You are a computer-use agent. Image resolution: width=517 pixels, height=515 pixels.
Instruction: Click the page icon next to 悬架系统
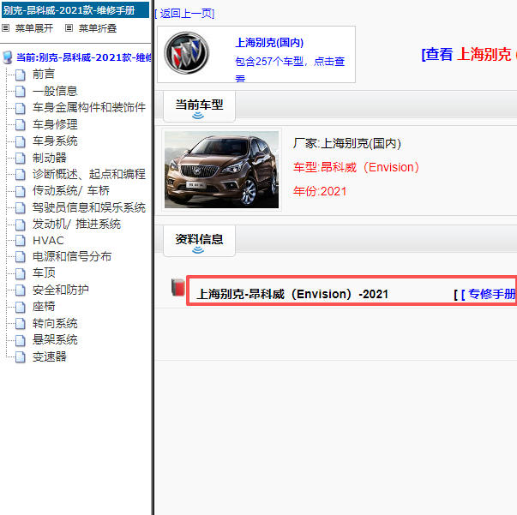point(20,340)
